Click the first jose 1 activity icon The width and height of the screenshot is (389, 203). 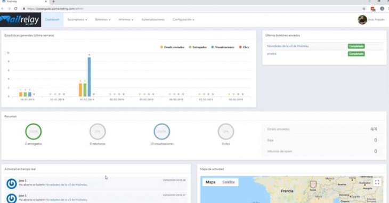(11, 184)
